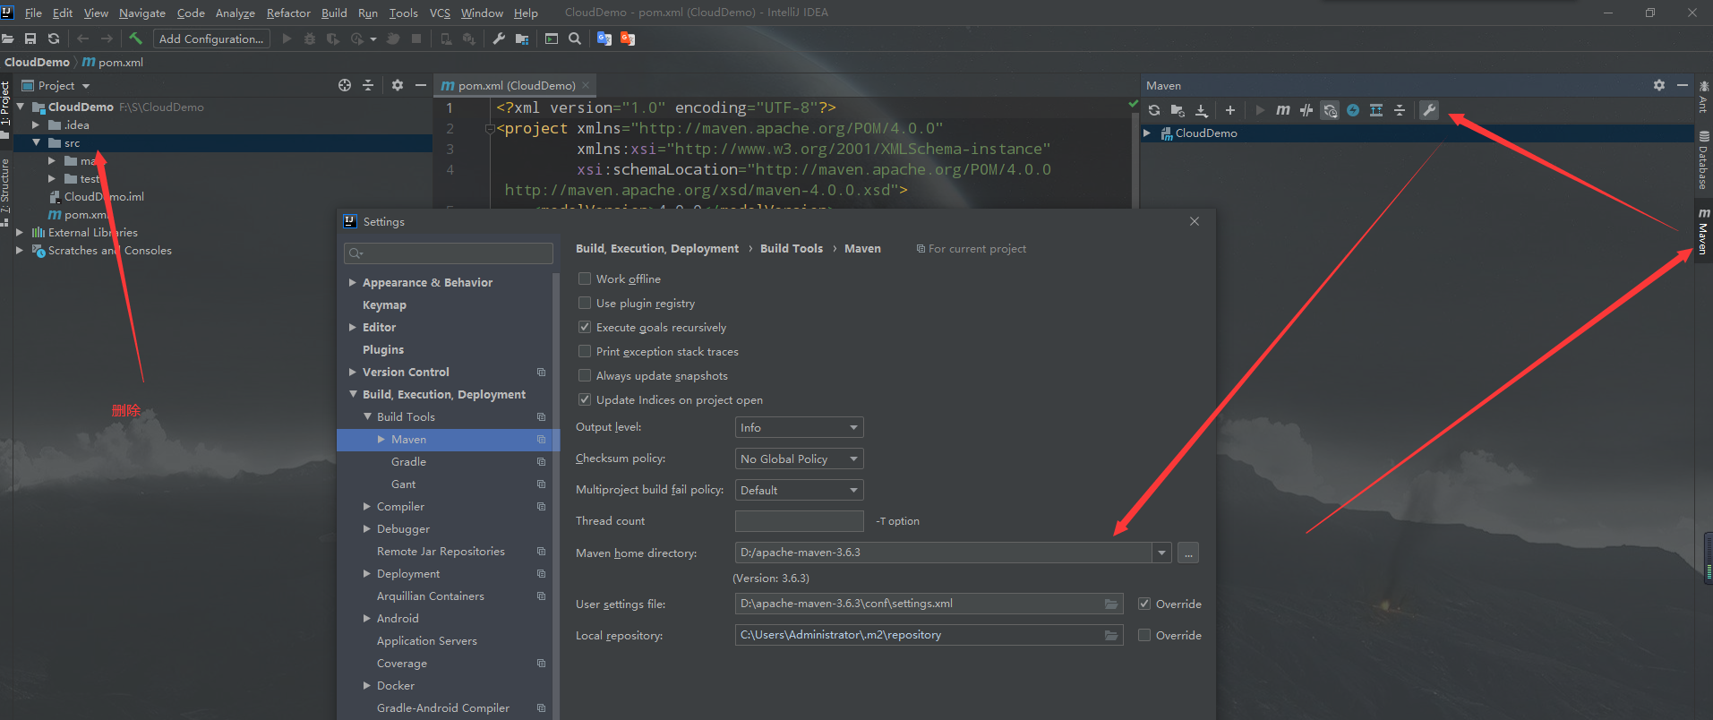
Task: Enable Print exception stack traces
Action: click(x=585, y=351)
